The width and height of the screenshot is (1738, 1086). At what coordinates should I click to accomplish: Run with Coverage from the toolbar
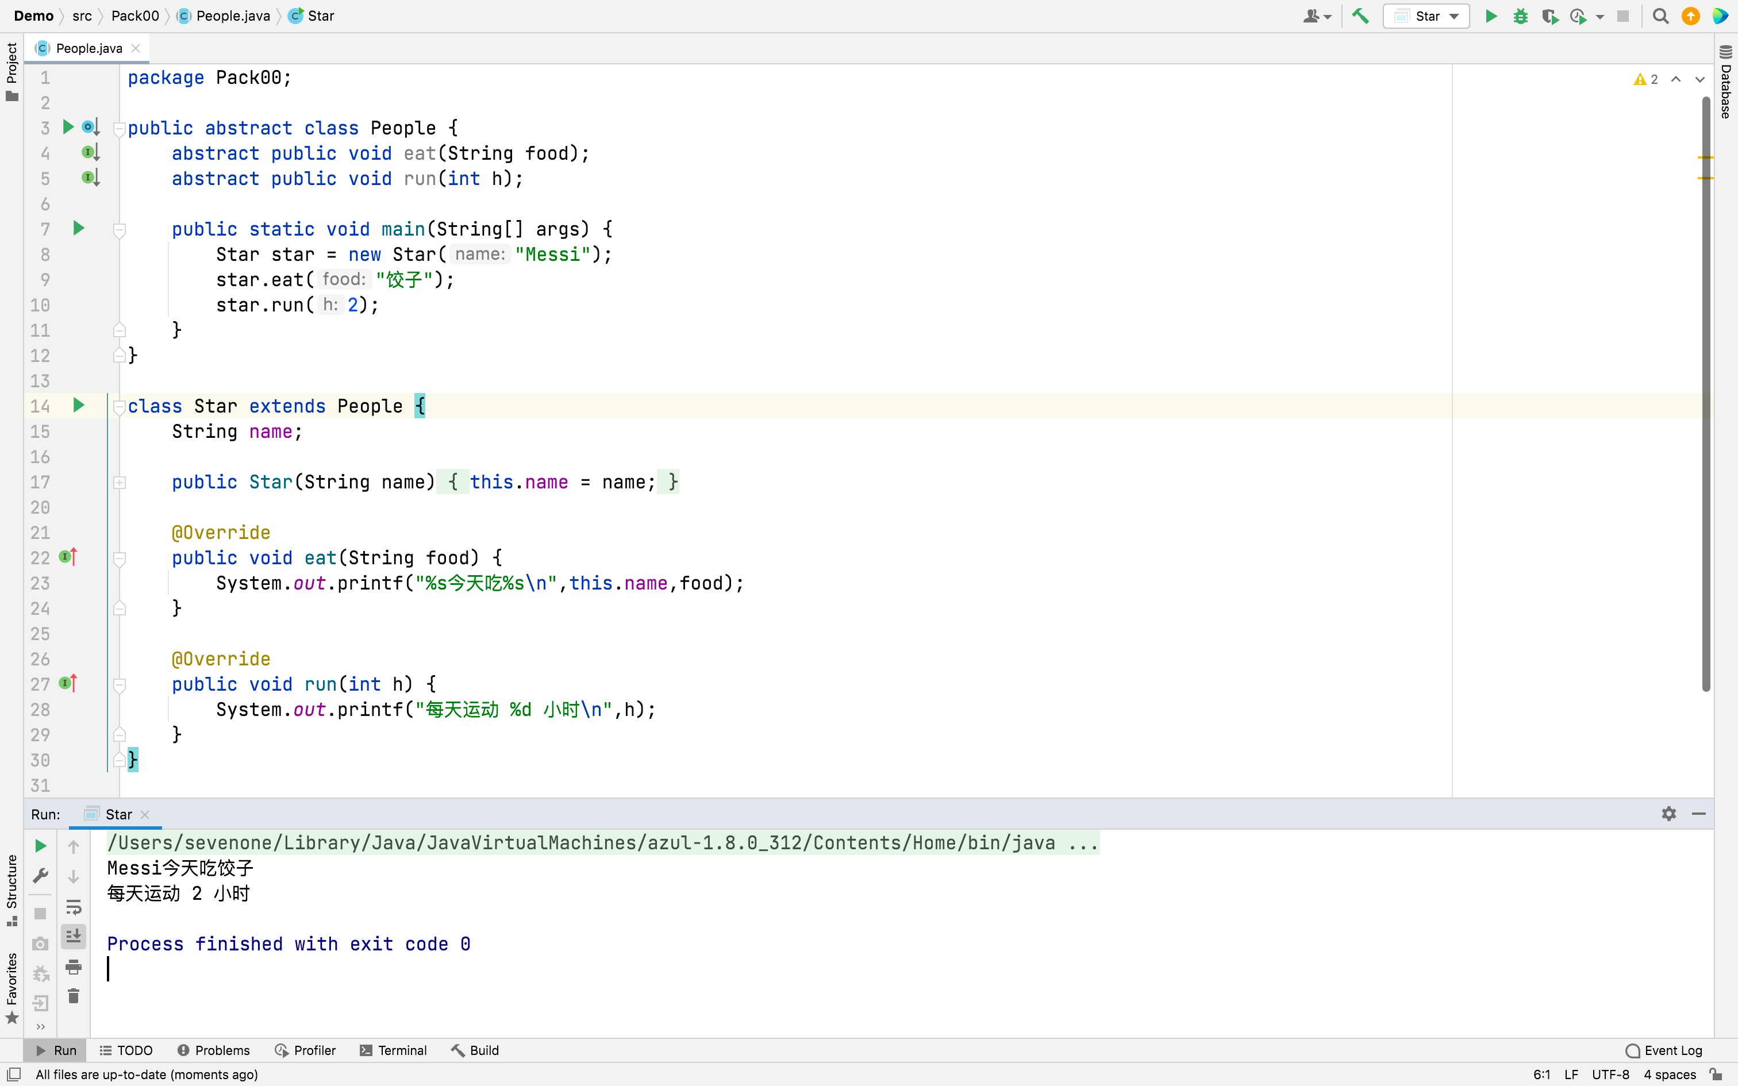click(x=1549, y=16)
